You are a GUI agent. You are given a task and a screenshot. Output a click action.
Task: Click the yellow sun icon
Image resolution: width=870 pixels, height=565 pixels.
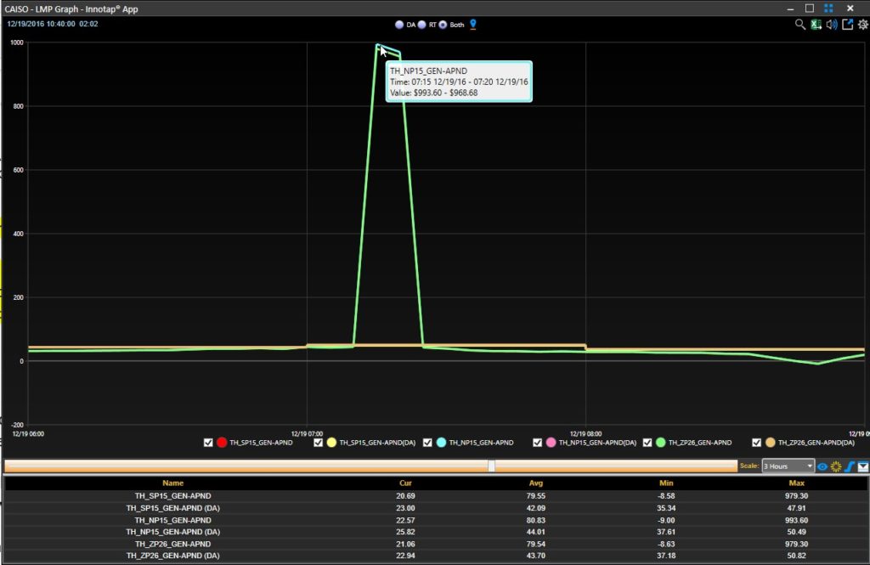[836, 466]
